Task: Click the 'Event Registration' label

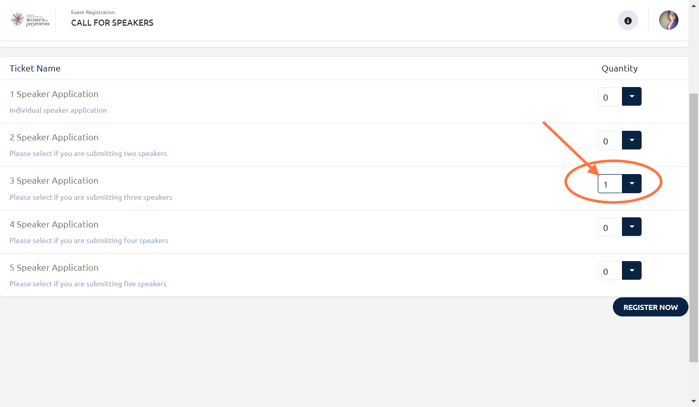Action: (93, 12)
